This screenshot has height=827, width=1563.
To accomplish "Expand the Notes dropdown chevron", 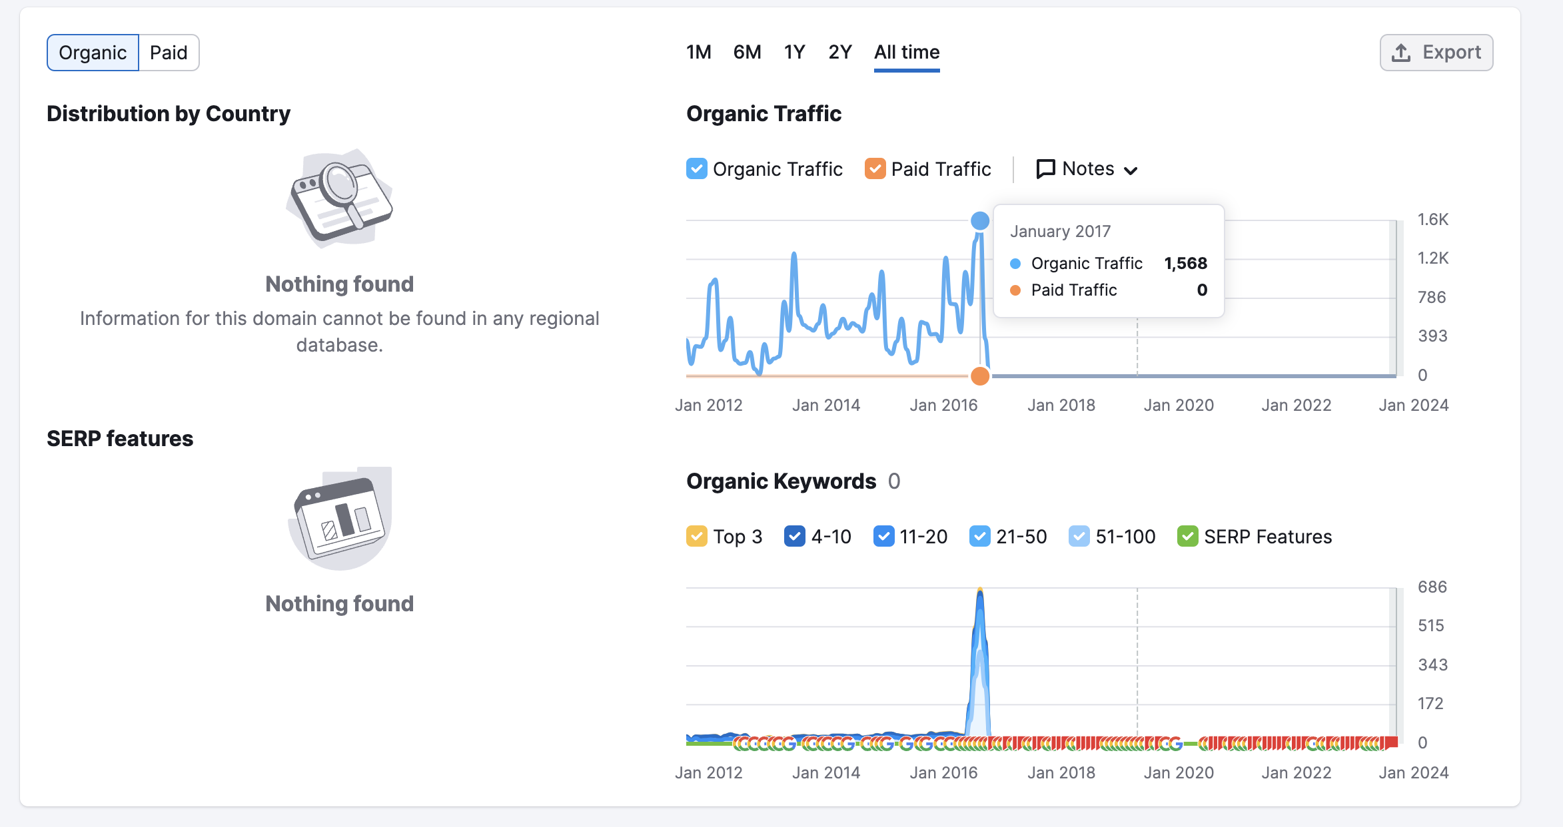I will (x=1131, y=170).
